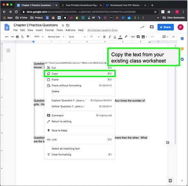Click the Undo arrow in toolbar
The image size is (188, 186).
pyautogui.click(x=7, y=37)
